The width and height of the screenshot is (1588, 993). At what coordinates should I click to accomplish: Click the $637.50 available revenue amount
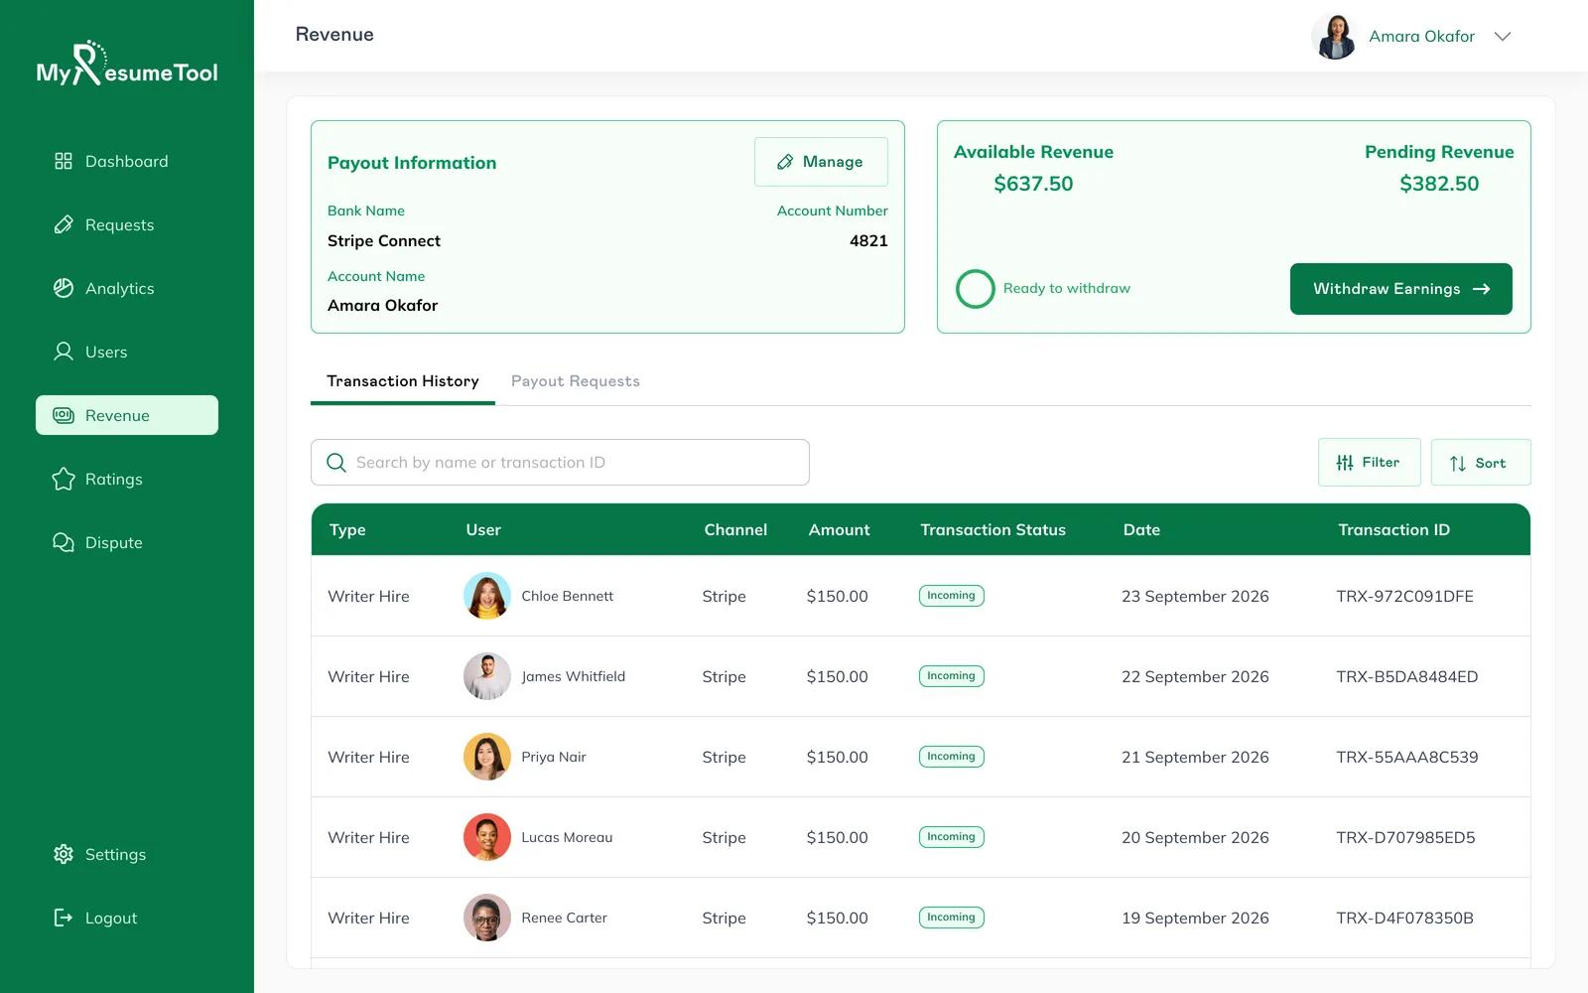[1033, 184]
